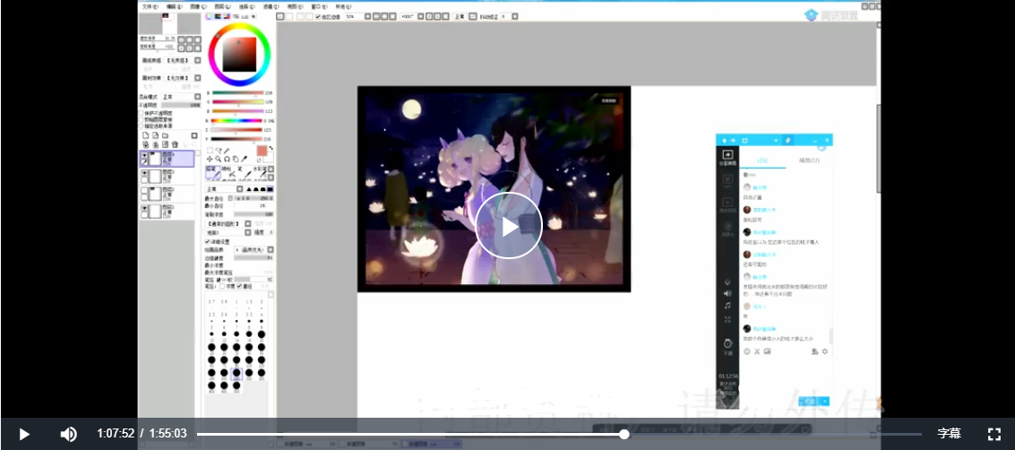Select the eyedropper color picker tool
The width and height of the screenshot is (1015, 450).
click(x=244, y=160)
